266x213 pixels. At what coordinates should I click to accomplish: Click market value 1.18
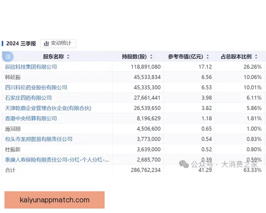pos(207,118)
